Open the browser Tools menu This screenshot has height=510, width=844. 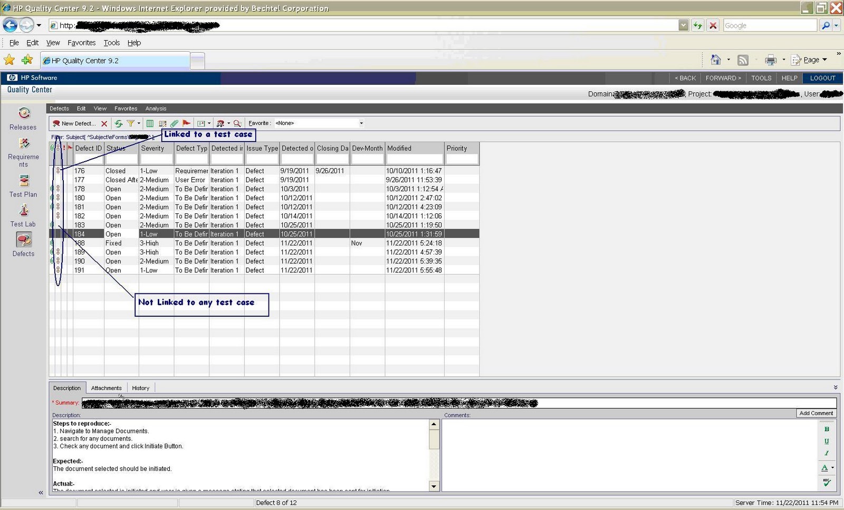pyautogui.click(x=111, y=43)
